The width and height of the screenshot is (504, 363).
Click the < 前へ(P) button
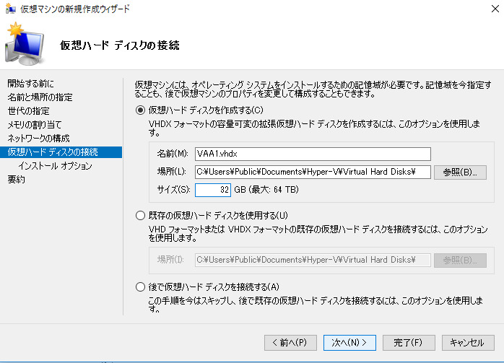click(290, 343)
